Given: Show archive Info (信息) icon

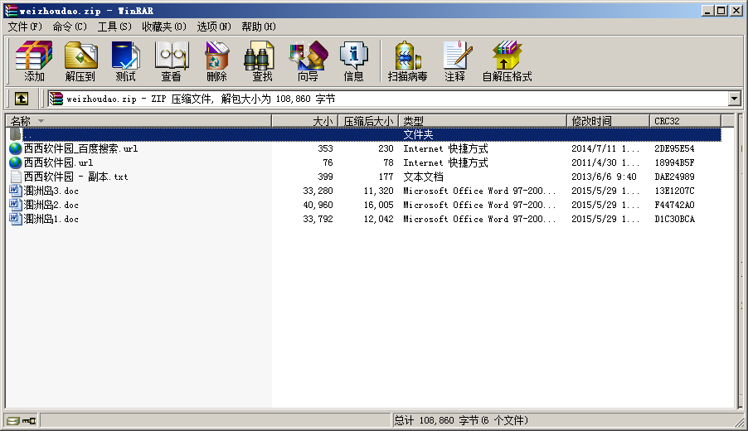Looking at the screenshot, I should pos(353,61).
